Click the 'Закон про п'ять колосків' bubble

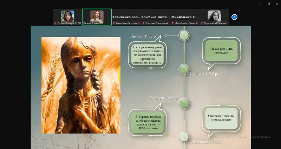221,51
